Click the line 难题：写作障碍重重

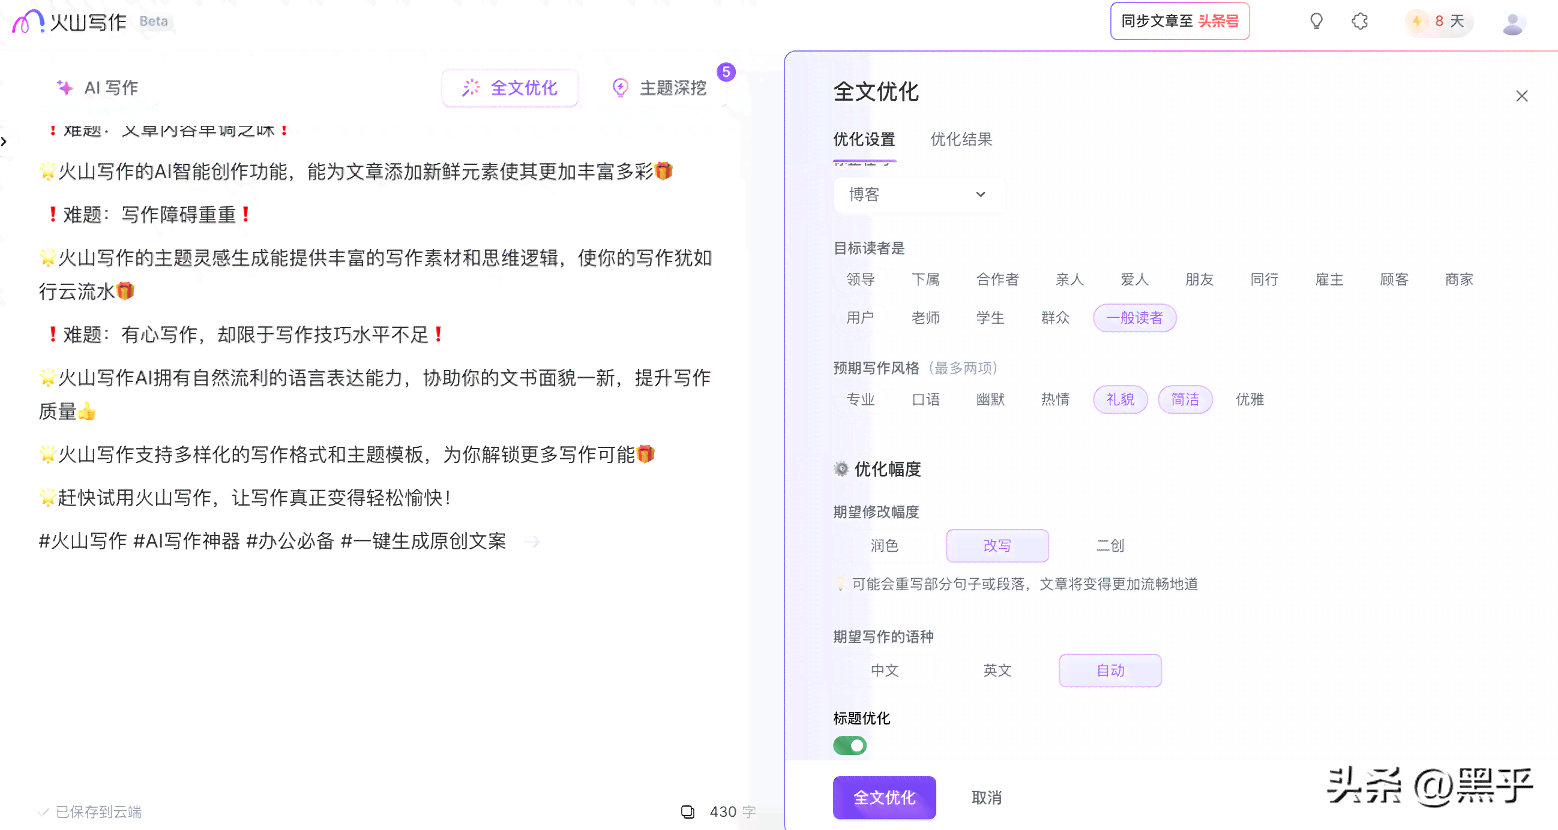[x=149, y=215]
